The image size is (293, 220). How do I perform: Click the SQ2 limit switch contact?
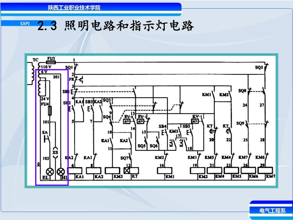pyautogui.click(x=266, y=67)
